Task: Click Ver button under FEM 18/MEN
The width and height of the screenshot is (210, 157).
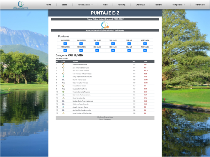Action: (x=65, y=50)
